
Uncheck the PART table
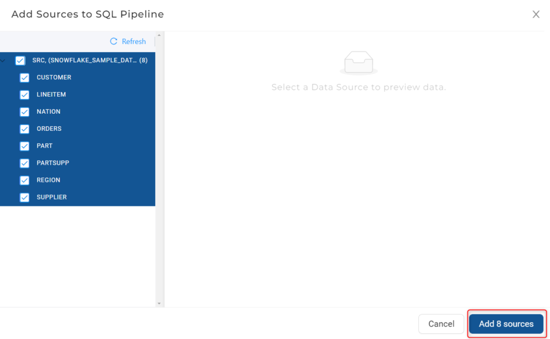(x=24, y=146)
